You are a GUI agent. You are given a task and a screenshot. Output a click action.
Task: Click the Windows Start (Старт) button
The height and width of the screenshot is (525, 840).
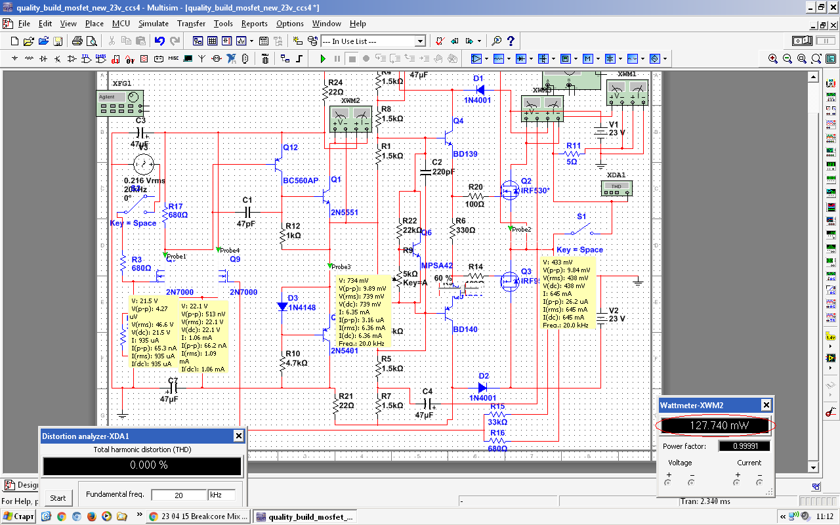[x=18, y=516]
